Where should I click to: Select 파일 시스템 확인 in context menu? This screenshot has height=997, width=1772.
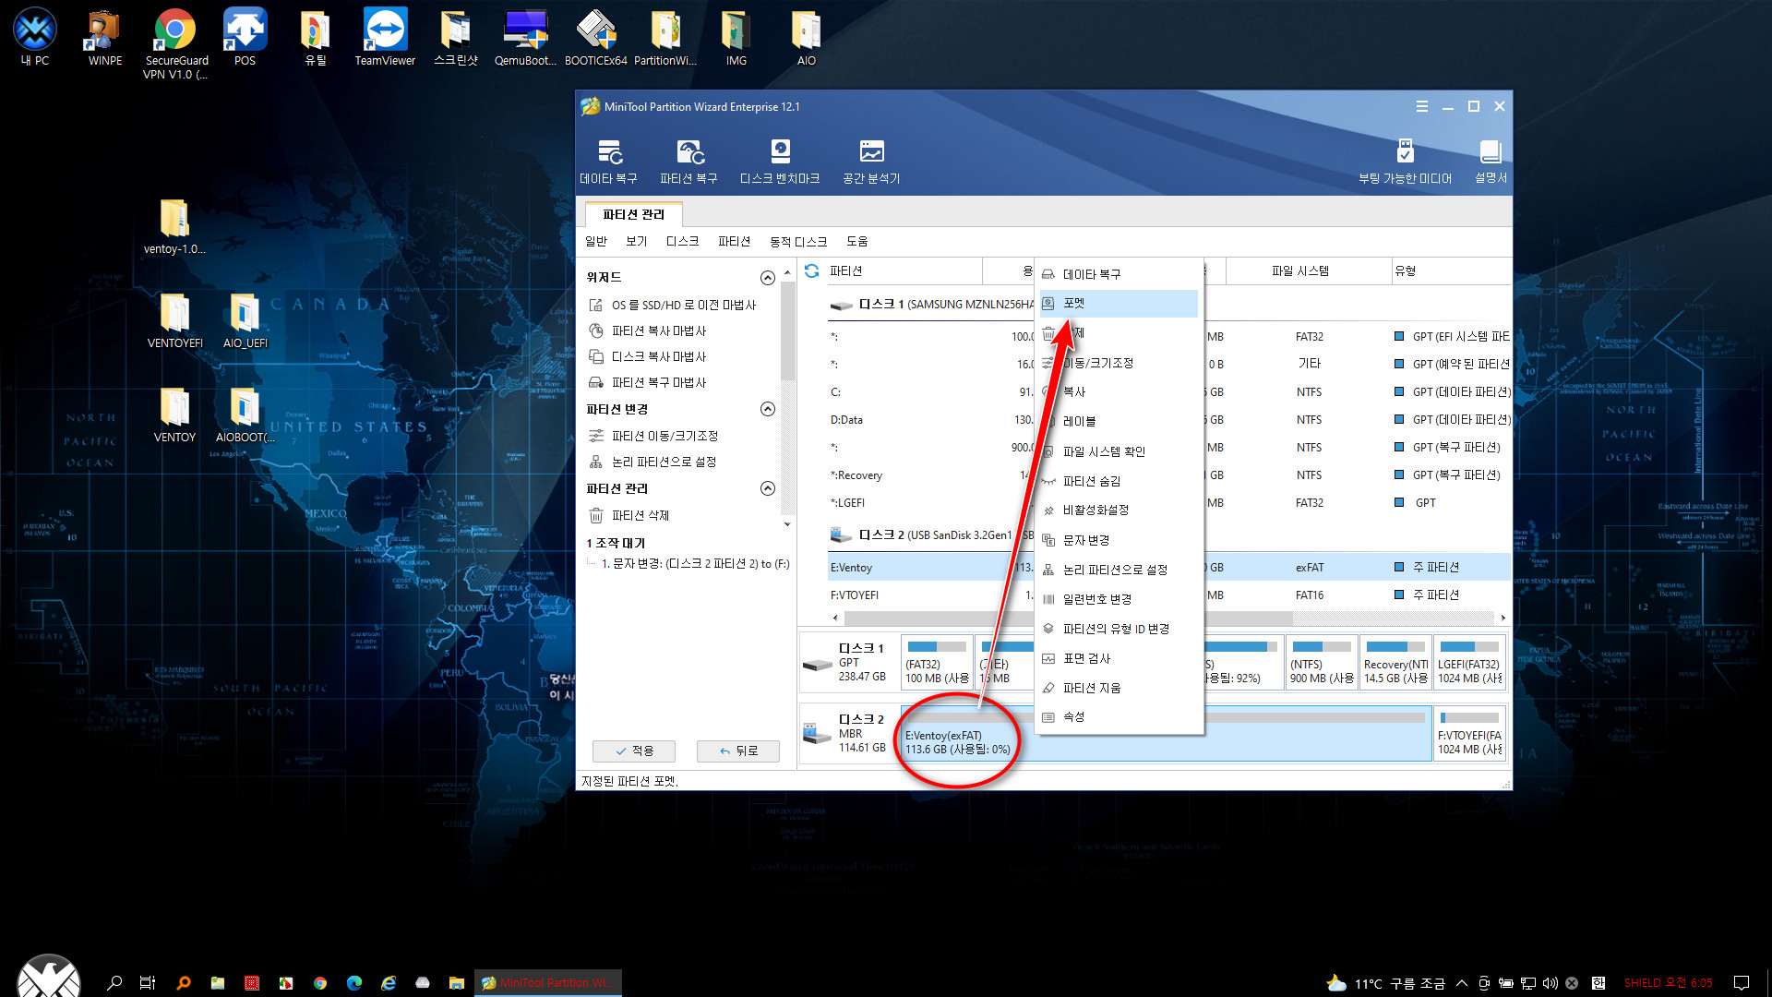tap(1119, 451)
